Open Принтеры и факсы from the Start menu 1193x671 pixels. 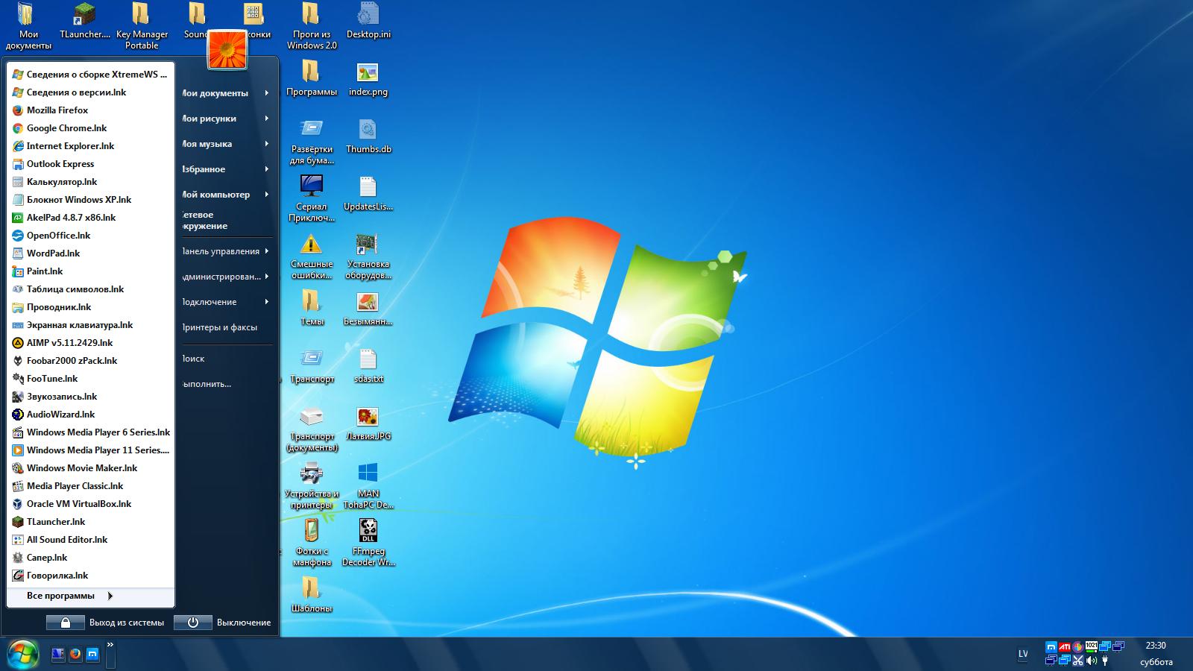click(227, 327)
